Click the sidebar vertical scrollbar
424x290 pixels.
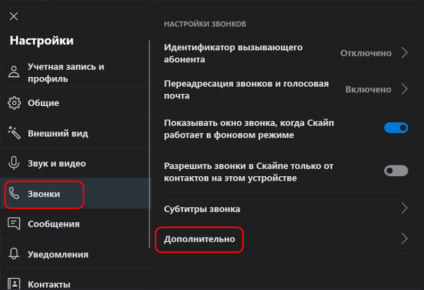click(x=149, y=144)
